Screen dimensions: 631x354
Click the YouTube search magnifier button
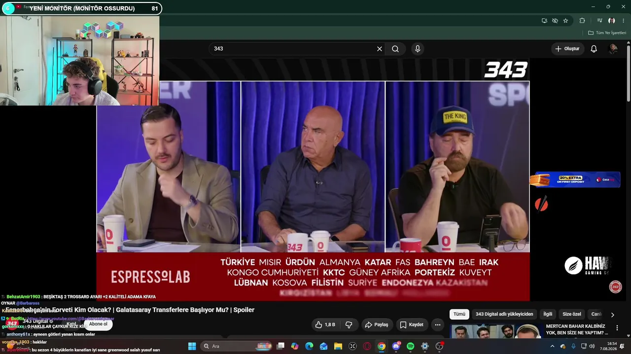pos(395,49)
